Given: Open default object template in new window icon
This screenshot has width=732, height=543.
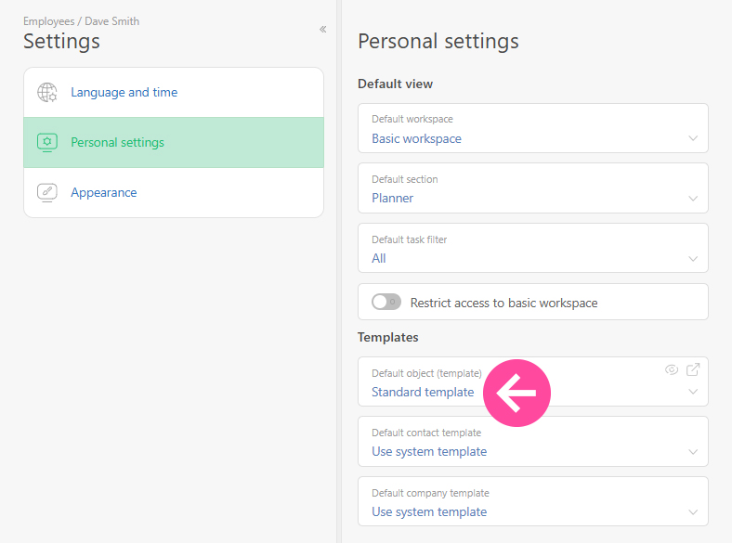Looking at the screenshot, I should click(693, 369).
